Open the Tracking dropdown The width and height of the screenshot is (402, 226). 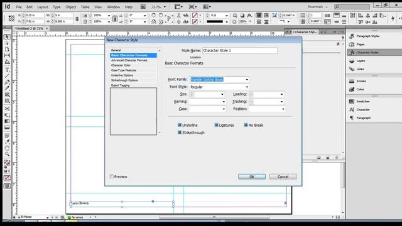coord(282,102)
